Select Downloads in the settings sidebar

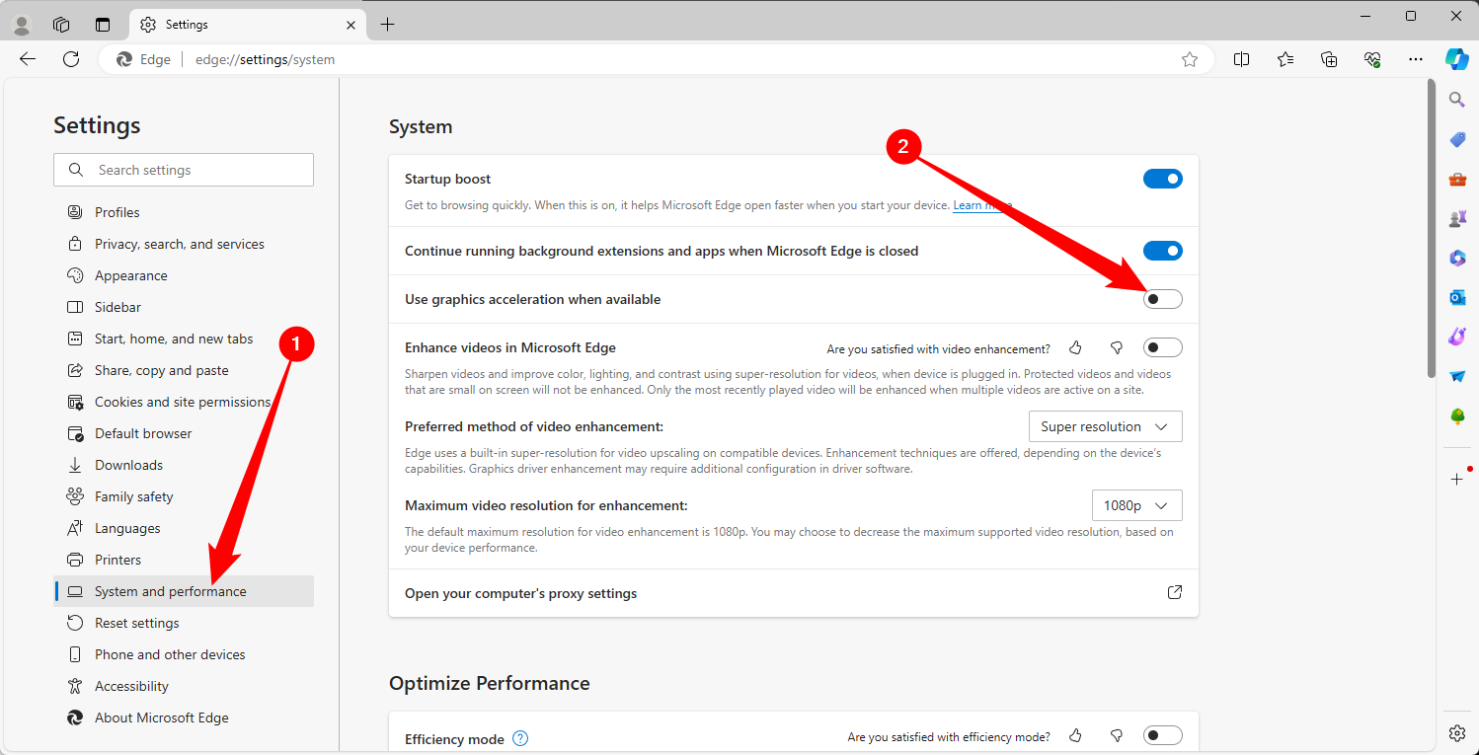(x=128, y=464)
